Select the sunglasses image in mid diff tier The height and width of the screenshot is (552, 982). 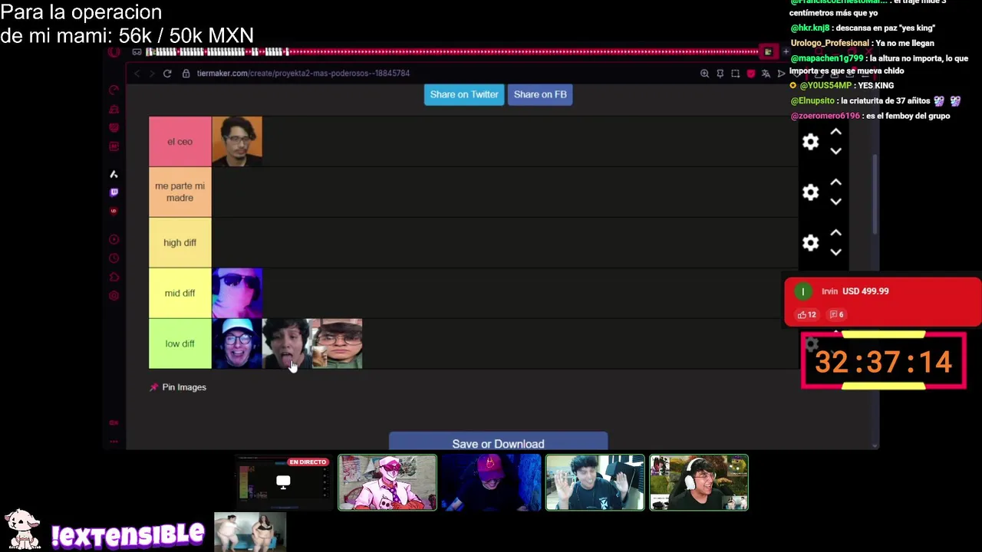pyautogui.click(x=237, y=293)
